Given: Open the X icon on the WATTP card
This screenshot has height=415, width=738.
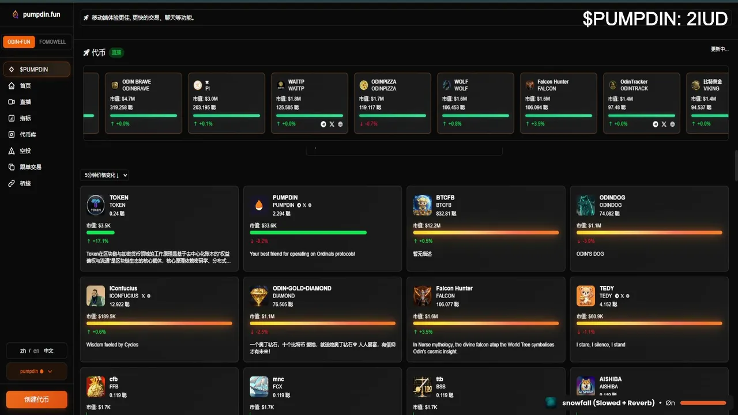Looking at the screenshot, I should pos(332,124).
